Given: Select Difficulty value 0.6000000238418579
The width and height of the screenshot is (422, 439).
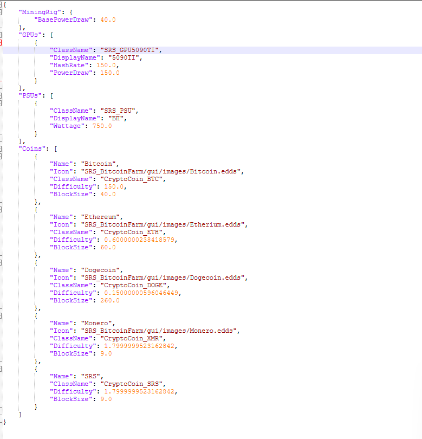Looking at the screenshot, I should (x=139, y=240).
